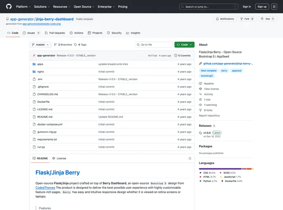This screenshot has width=283, height=210.
Task: Click the repository template icon beside app-generator
Action: [x=7, y=19]
